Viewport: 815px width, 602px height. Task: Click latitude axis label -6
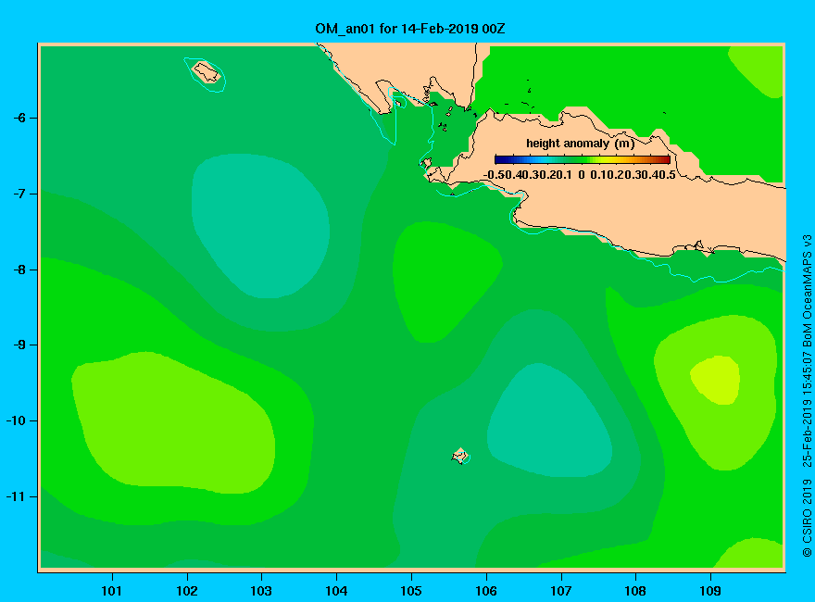19,118
